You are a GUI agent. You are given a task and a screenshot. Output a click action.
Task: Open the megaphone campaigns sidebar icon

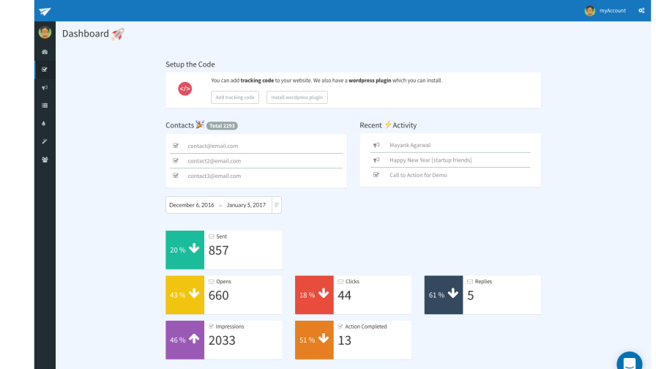(45, 87)
